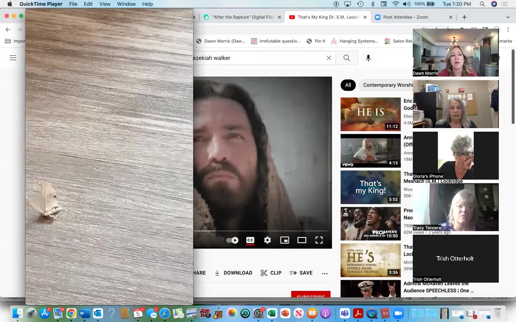Image resolution: width=516 pixels, height=322 pixels.
Task: Expand Chrome tab search chevron
Action: pos(508,17)
